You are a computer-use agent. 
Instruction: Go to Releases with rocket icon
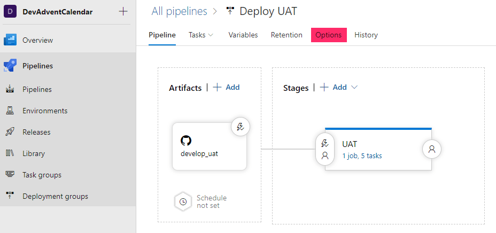(x=36, y=132)
